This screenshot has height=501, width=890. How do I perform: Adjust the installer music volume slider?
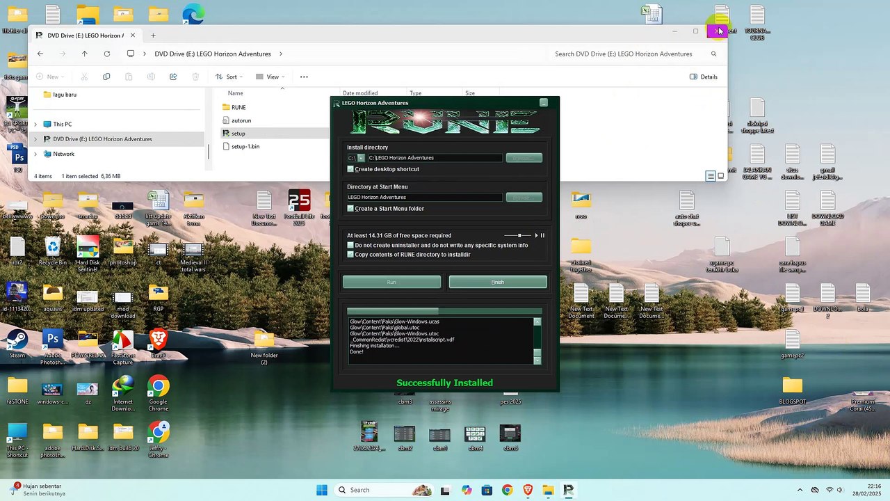pos(519,235)
